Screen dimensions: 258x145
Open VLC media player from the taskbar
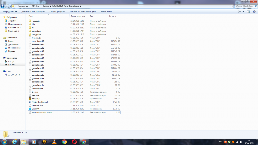[x=54, y=142]
